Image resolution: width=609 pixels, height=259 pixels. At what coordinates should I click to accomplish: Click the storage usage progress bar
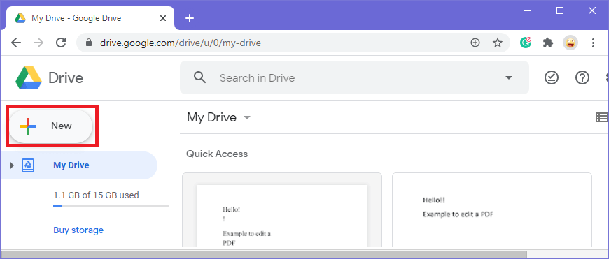pos(111,207)
